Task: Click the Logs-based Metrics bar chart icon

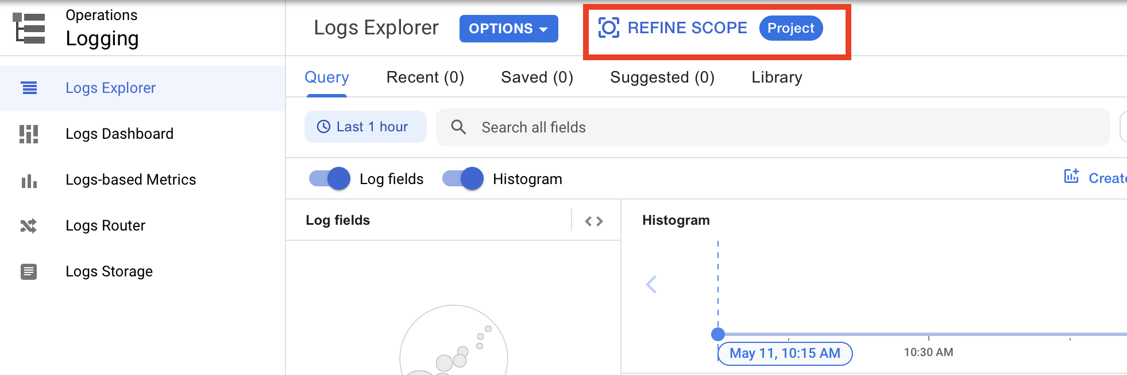Action: click(29, 181)
